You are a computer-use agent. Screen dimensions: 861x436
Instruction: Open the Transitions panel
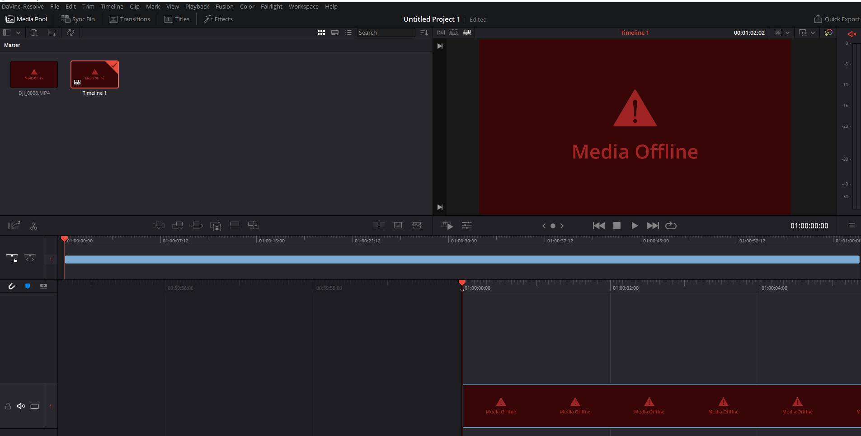click(x=130, y=19)
